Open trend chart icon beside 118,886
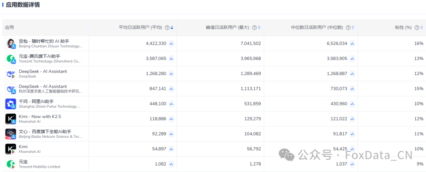 point(171,119)
